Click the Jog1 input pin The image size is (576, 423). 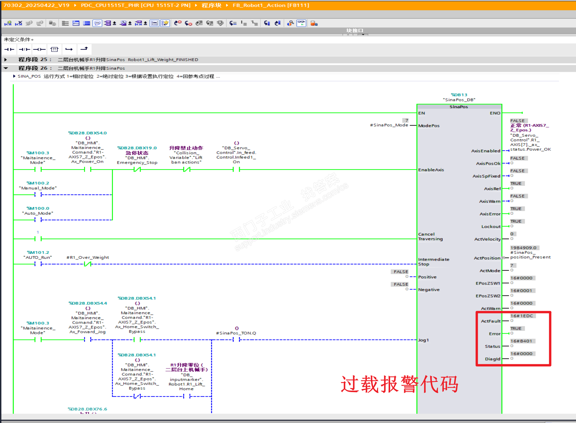click(x=424, y=340)
